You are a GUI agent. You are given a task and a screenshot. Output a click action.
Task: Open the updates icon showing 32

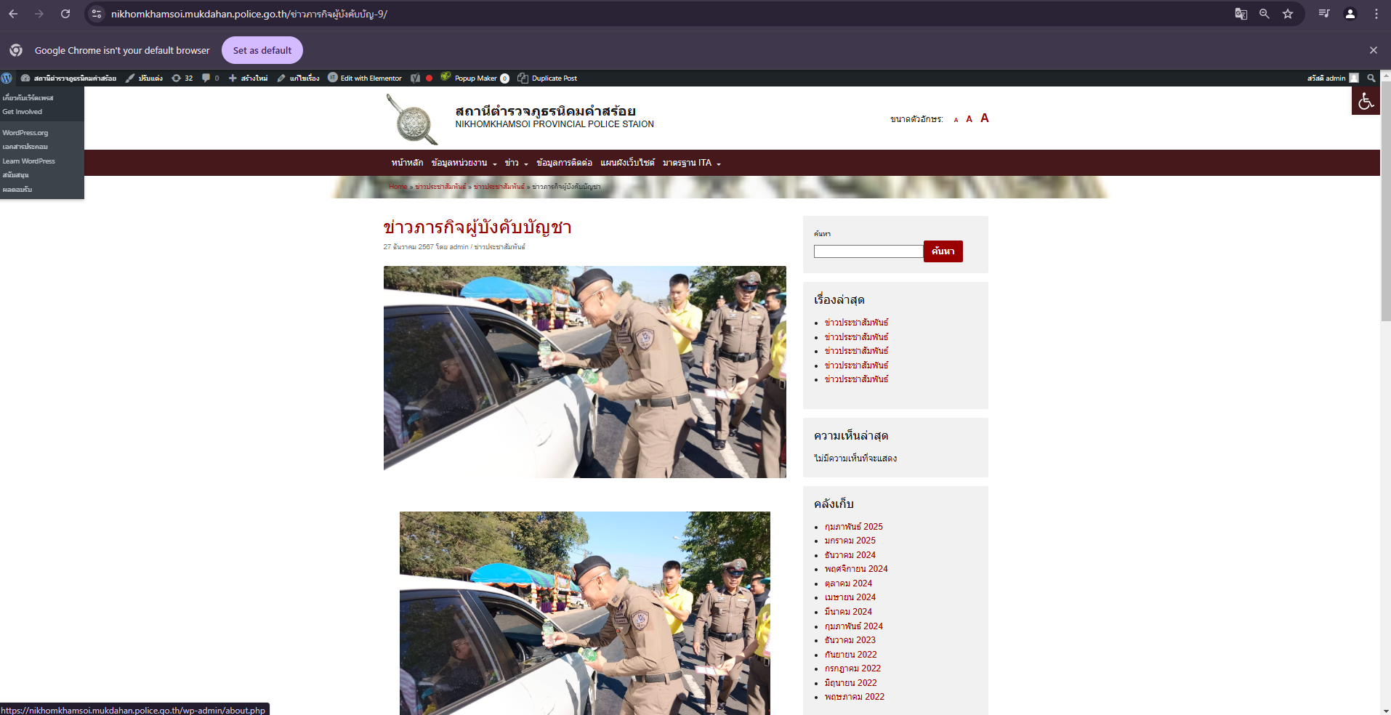pos(182,78)
